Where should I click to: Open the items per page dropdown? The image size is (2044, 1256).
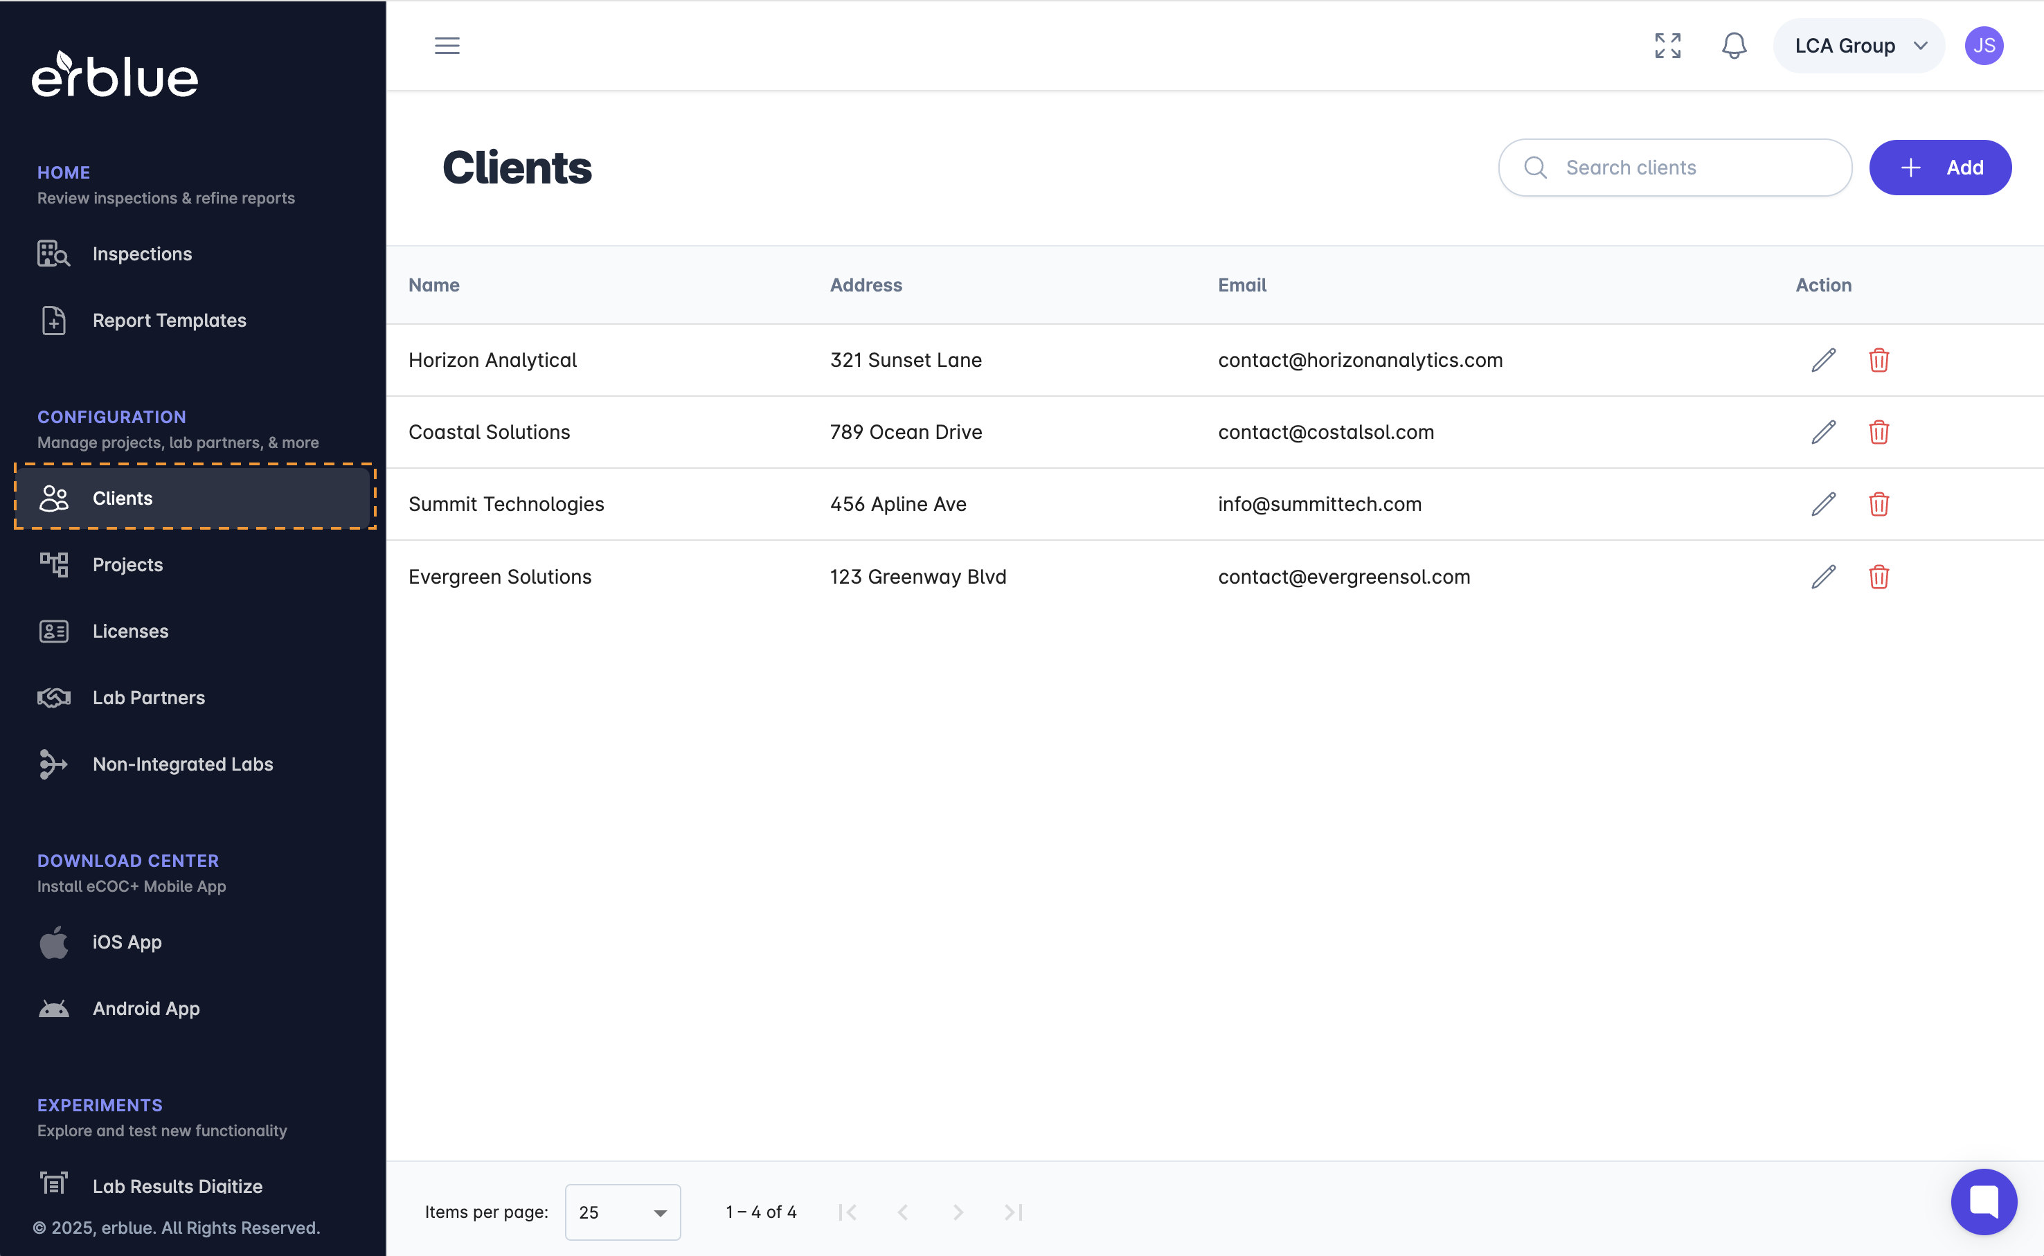622,1212
